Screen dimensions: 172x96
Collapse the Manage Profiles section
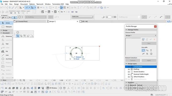126,30
